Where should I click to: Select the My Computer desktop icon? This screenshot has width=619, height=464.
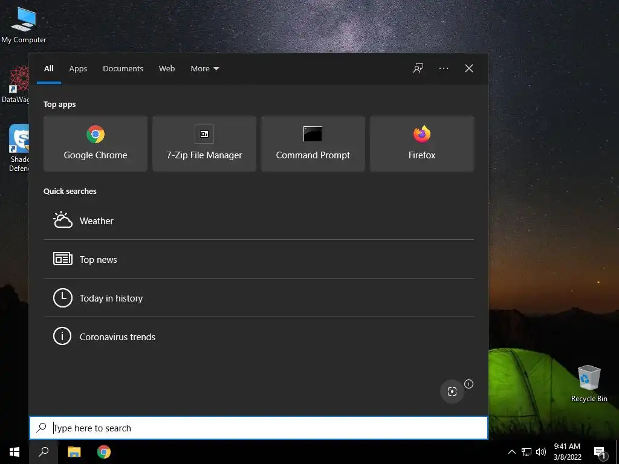(x=24, y=24)
